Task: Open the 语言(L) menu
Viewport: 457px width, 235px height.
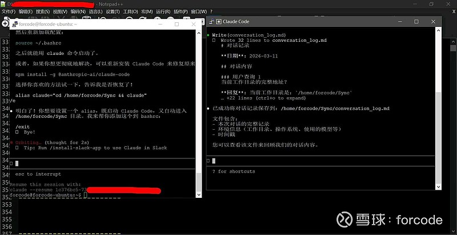Action: (95, 11)
